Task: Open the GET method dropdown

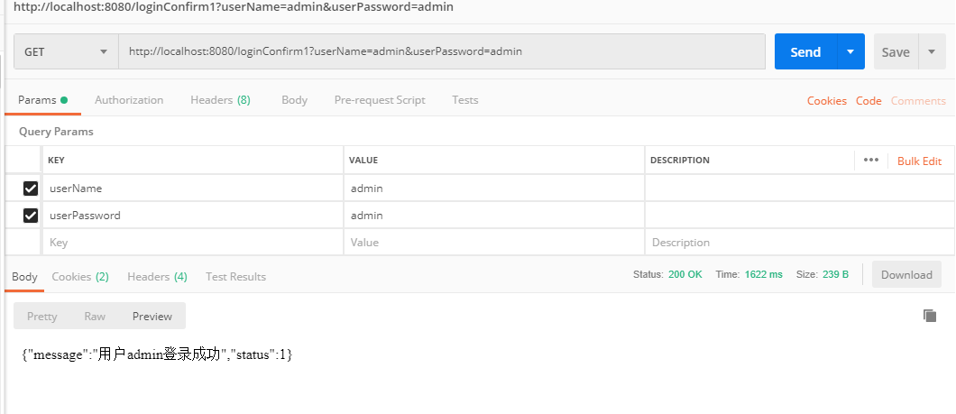Action: tap(66, 52)
